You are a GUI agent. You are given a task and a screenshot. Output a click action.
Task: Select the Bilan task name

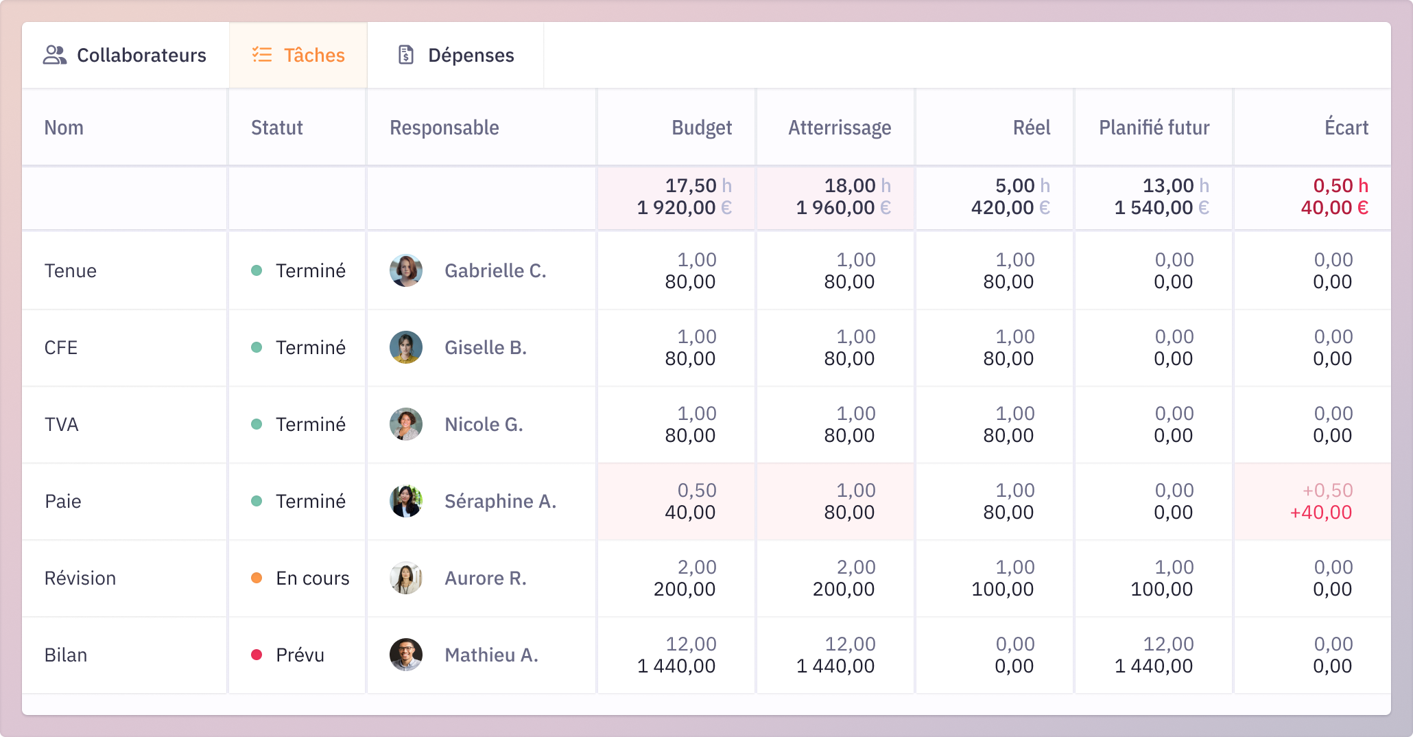pos(66,655)
